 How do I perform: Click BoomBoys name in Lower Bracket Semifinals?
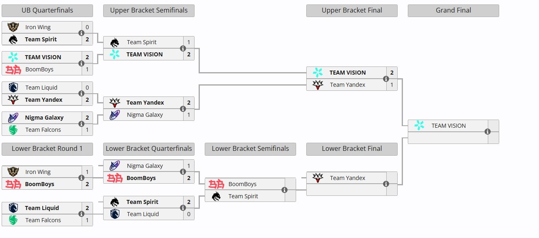(242, 184)
